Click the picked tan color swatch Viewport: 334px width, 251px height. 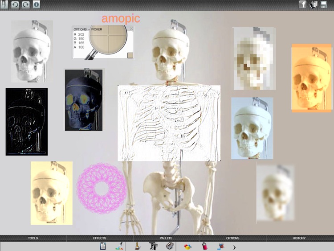coord(130,55)
